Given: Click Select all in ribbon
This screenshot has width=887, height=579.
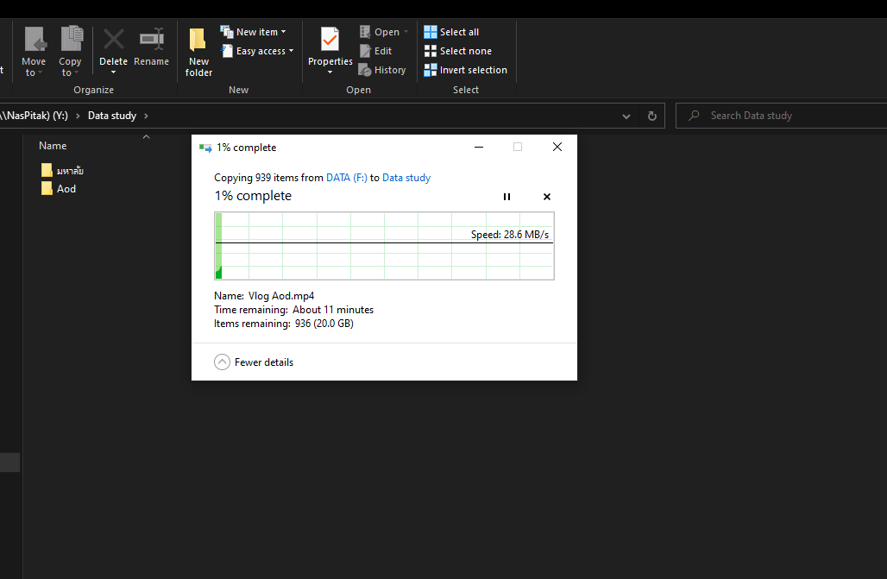Looking at the screenshot, I should (451, 32).
